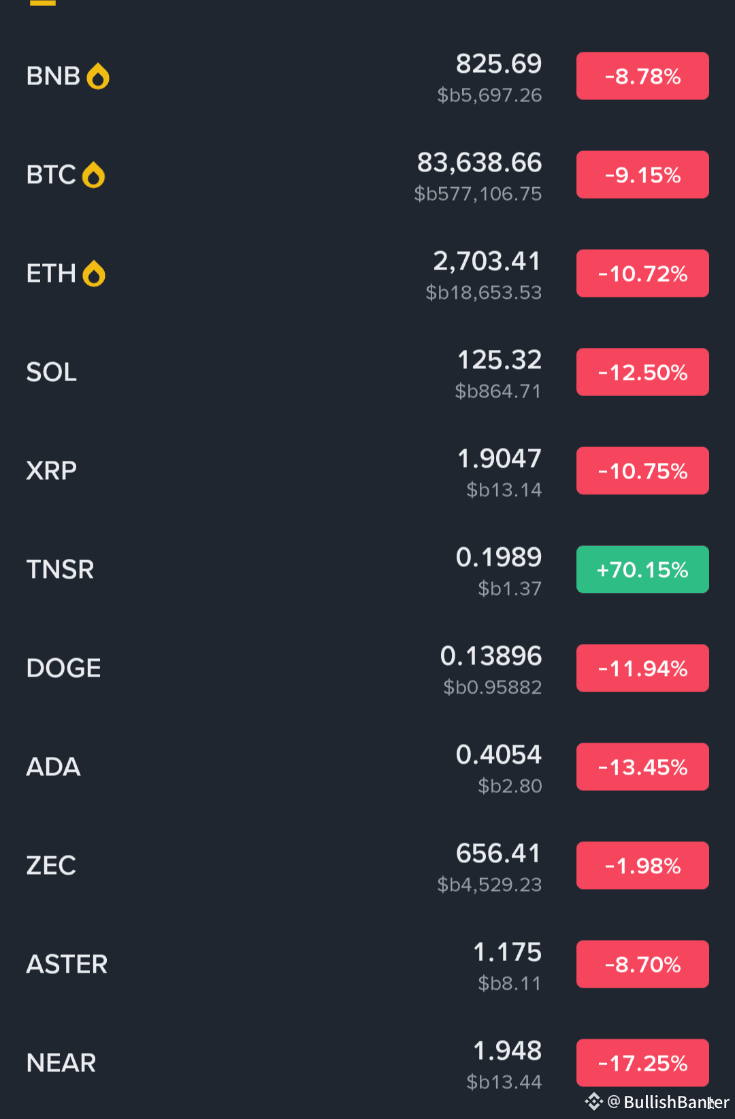This screenshot has width=735, height=1119.
Task: Click the ETH price 2,703.41
Action: (487, 261)
